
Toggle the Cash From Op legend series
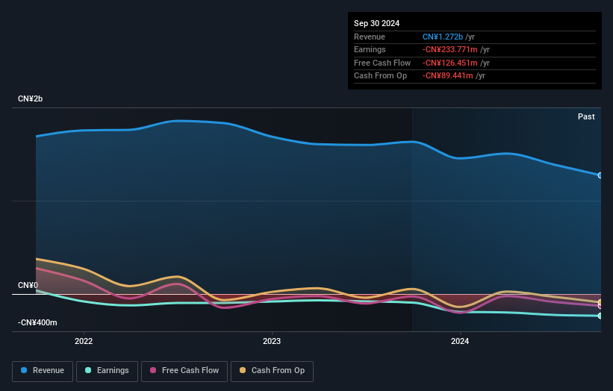[x=272, y=371]
